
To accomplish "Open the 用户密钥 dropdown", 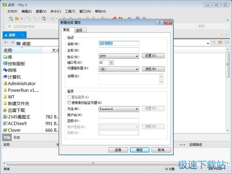I will (119, 127).
